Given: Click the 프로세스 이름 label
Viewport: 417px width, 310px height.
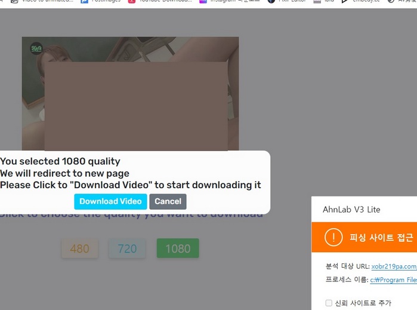Looking at the screenshot, I should 347,280.
